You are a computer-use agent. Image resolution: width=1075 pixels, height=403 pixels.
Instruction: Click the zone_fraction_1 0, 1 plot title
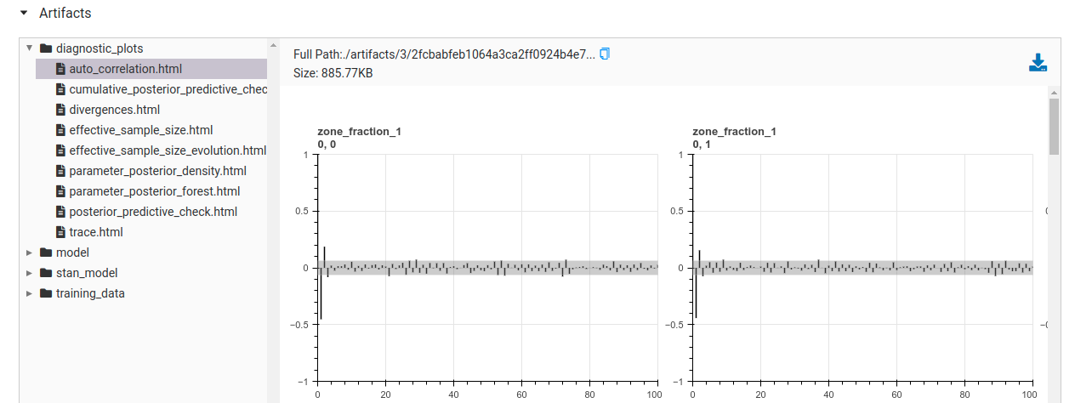[x=734, y=138]
